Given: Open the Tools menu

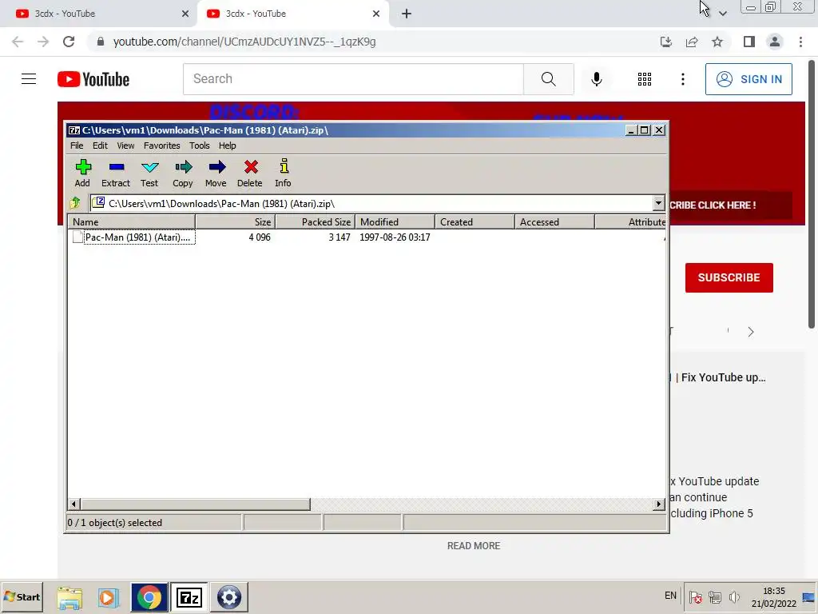Looking at the screenshot, I should click(x=199, y=146).
